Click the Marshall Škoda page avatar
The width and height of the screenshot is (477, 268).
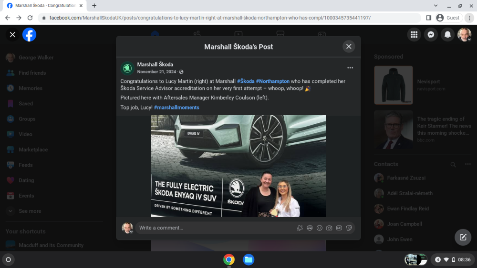(127, 68)
